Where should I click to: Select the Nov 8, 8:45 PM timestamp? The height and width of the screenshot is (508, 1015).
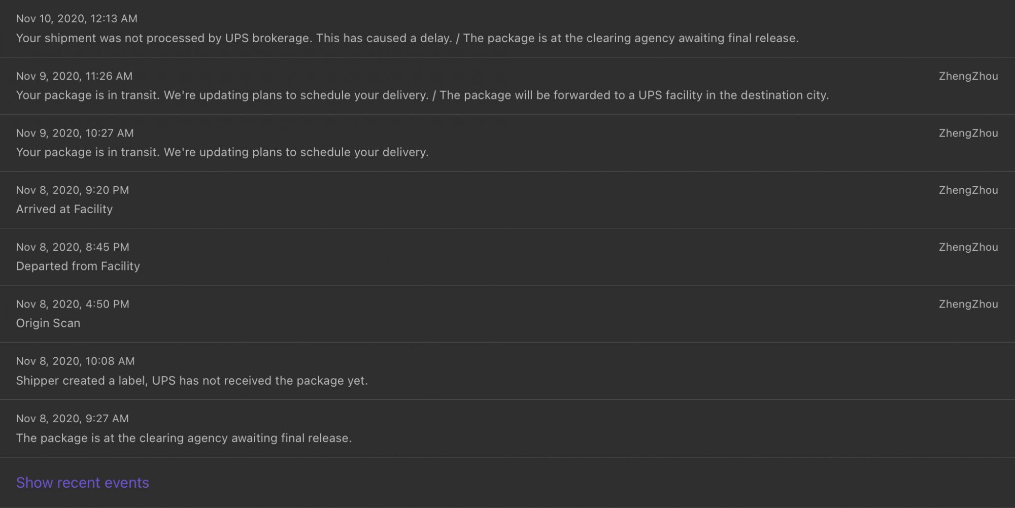pyautogui.click(x=73, y=247)
